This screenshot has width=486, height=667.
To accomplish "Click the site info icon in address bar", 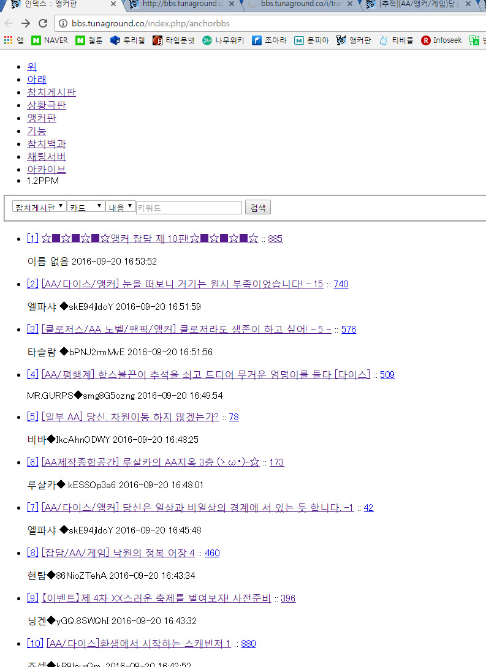I will [x=62, y=23].
